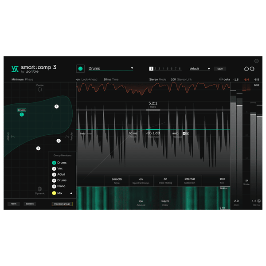The height and width of the screenshot is (266, 266).
Task: Select the green Drums node 1 in grid
Action: pos(22,114)
